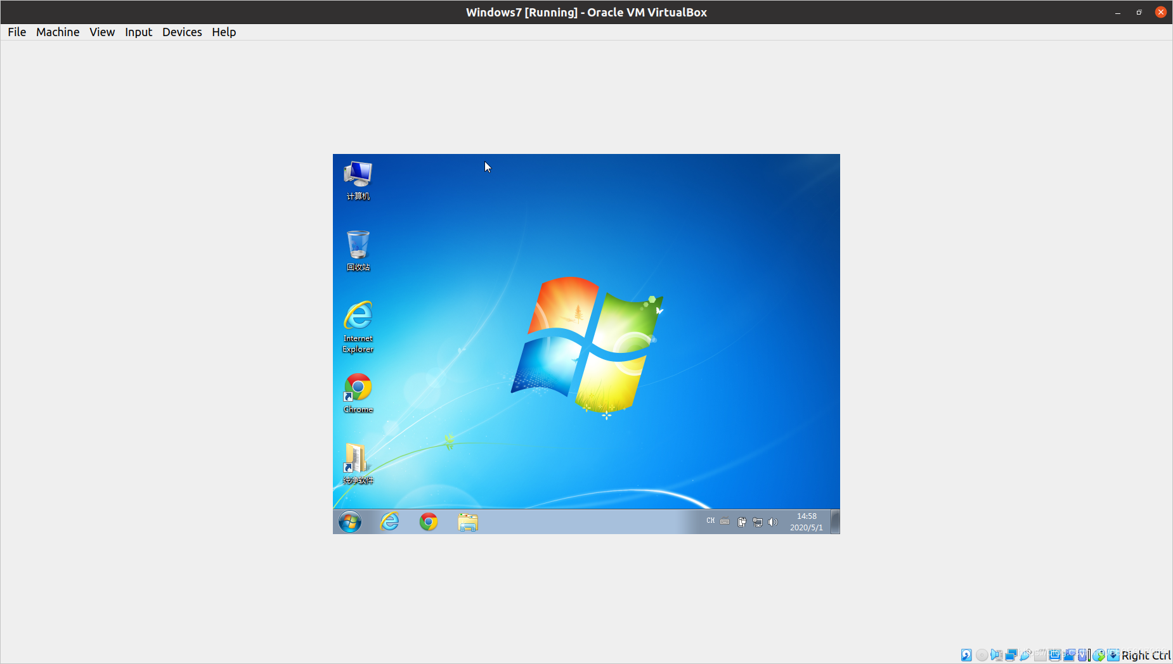This screenshot has height=664, width=1173.
Task: Select the 回收站 (Recycle Bin) desktop icon
Action: click(358, 252)
